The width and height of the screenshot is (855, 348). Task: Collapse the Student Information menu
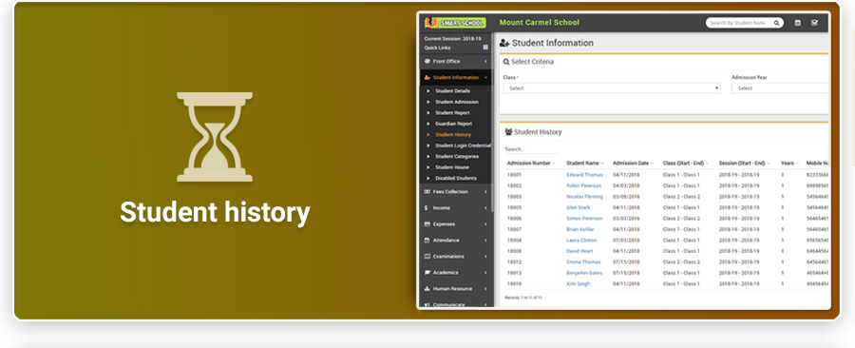(x=455, y=77)
